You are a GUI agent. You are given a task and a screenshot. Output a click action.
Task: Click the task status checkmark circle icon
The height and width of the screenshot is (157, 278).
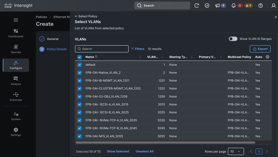pyautogui.click(x=207, y=6)
